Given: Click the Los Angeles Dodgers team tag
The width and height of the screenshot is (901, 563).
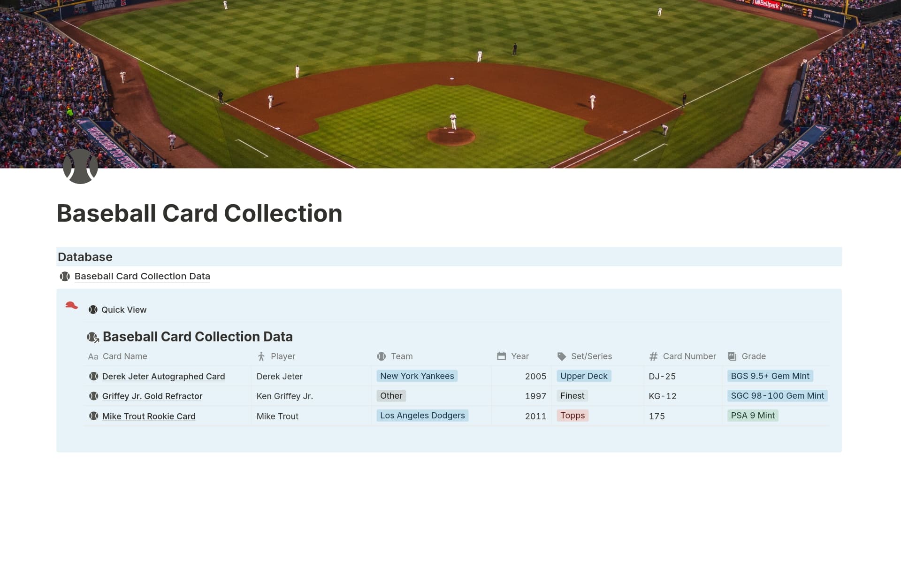Looking at the screenshot, I should point(422,416).
